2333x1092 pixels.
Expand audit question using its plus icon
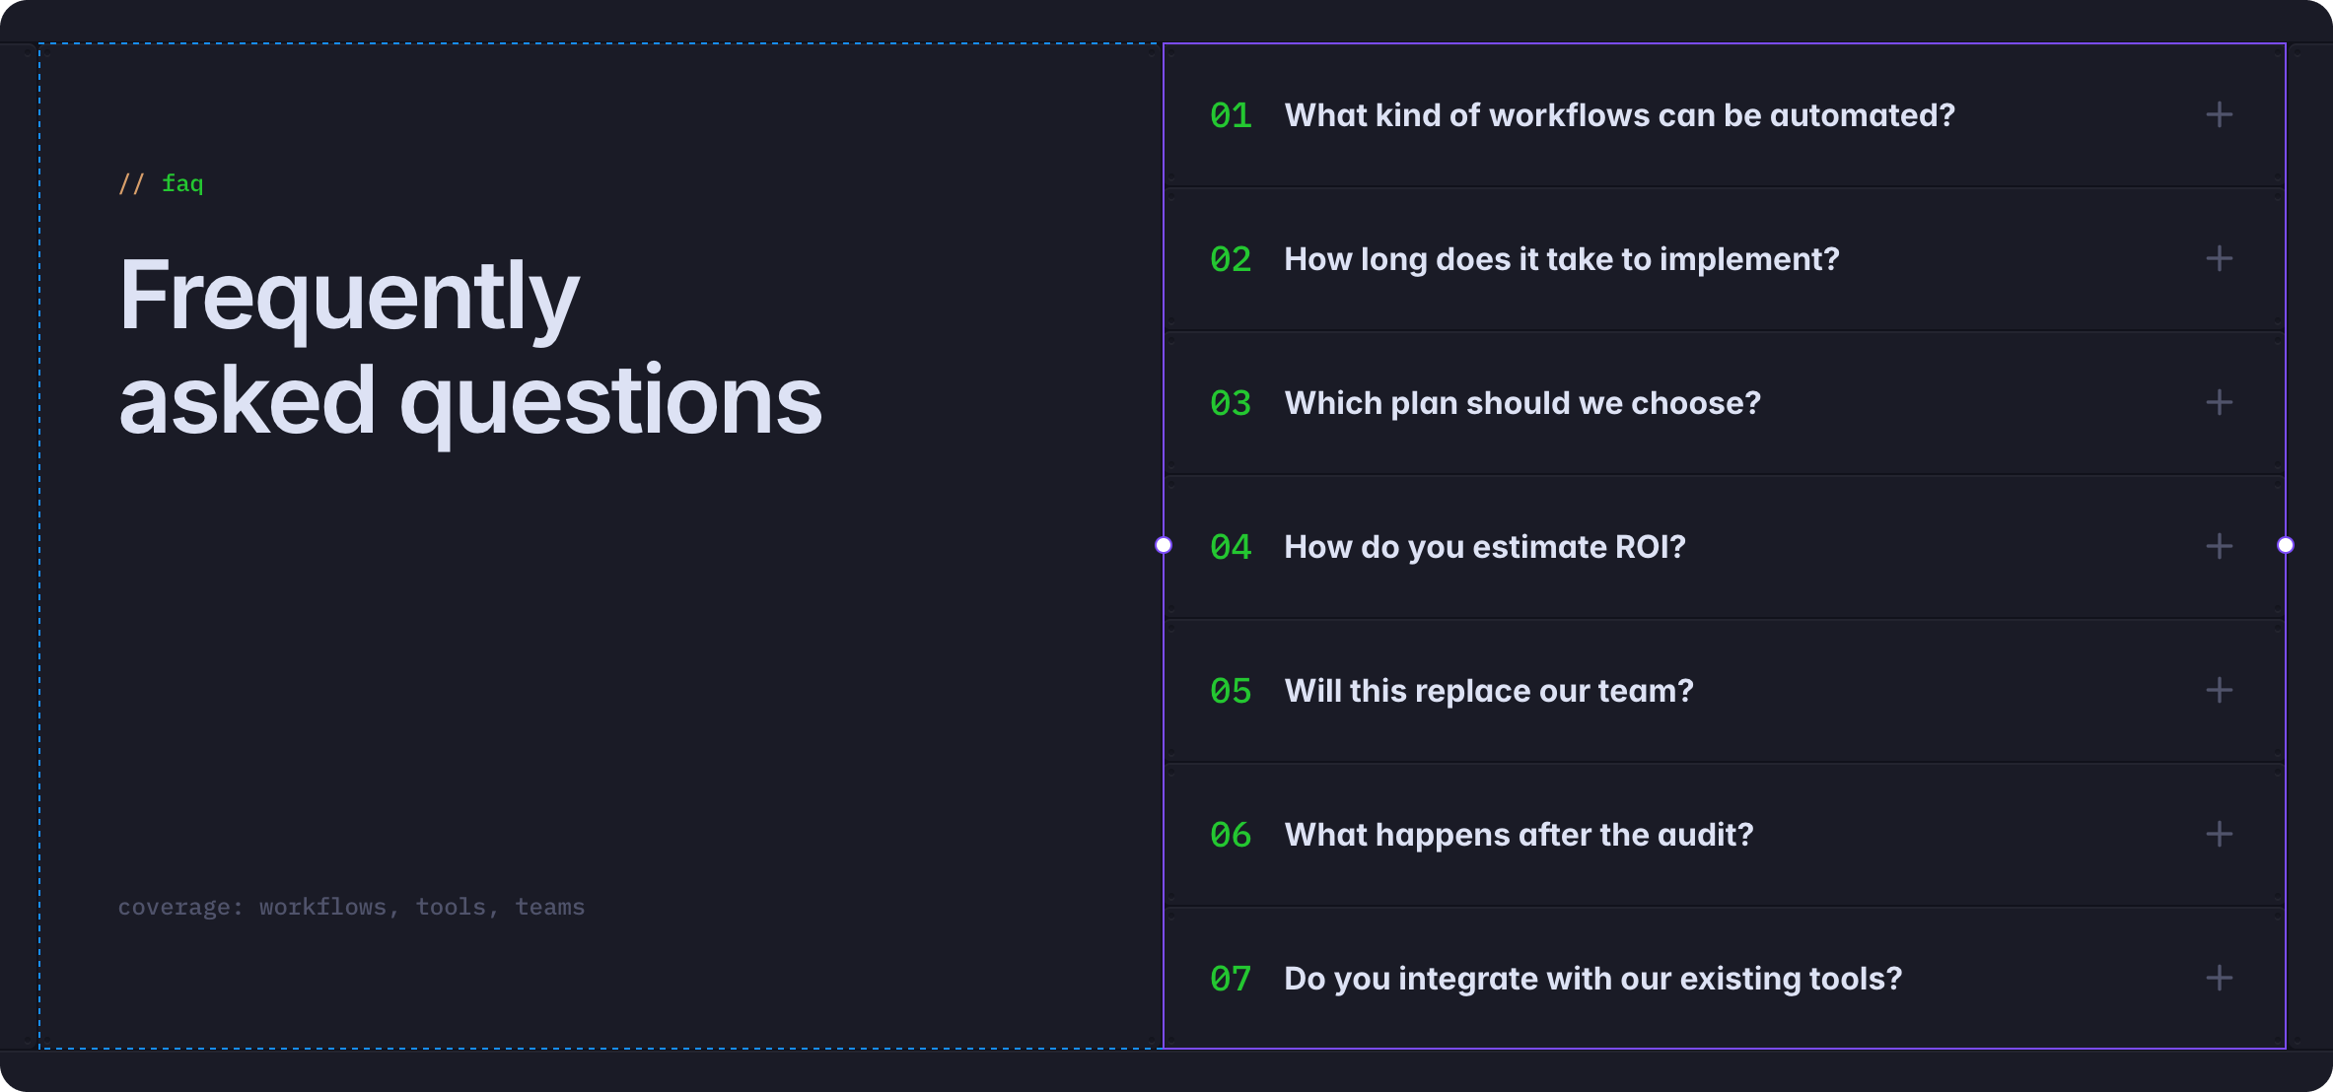2219,835
